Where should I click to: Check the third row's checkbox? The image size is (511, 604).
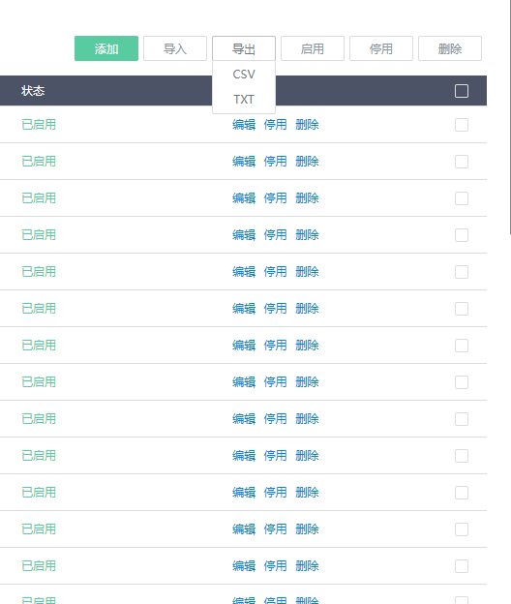[x=462, y=198]
